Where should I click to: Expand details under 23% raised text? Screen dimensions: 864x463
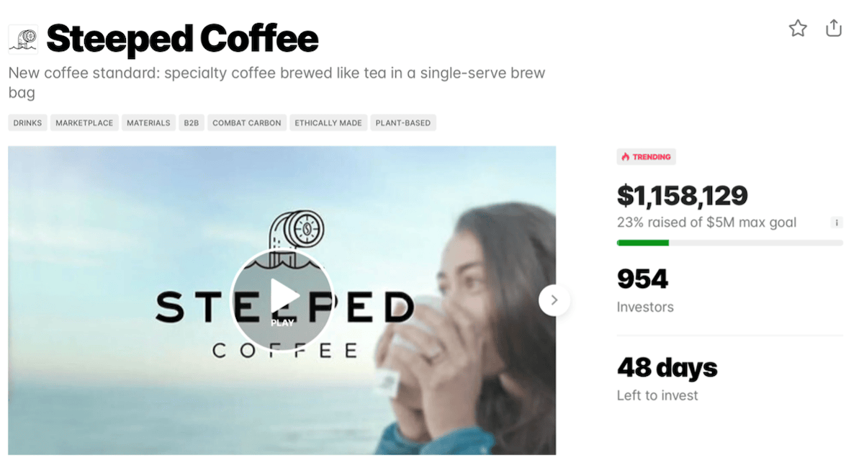point(837,222)
